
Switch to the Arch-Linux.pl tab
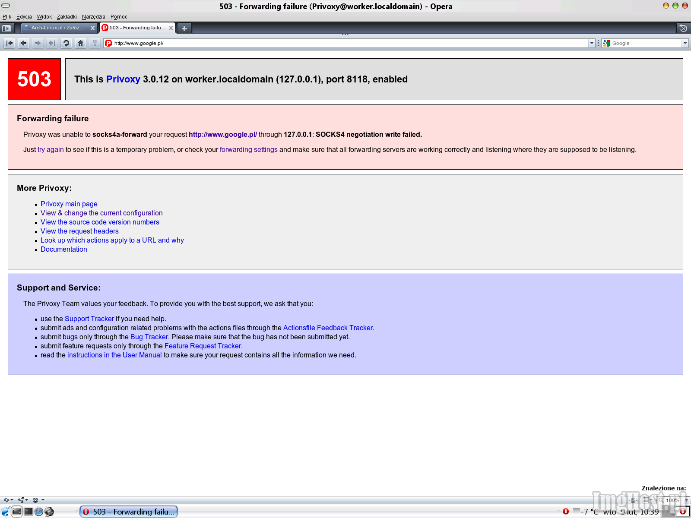point(60,28)
